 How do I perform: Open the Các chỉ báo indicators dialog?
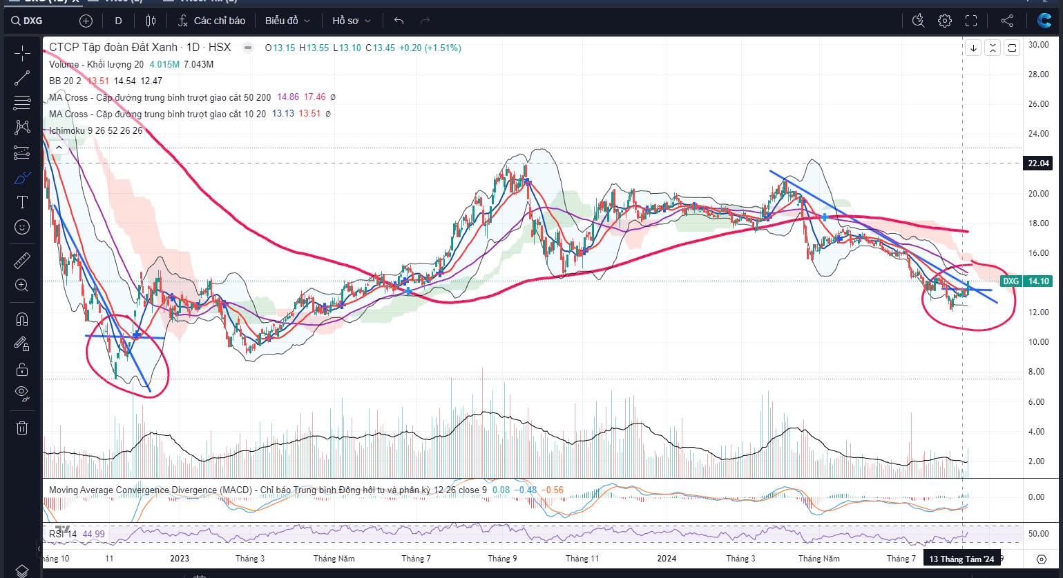(211, 21)
